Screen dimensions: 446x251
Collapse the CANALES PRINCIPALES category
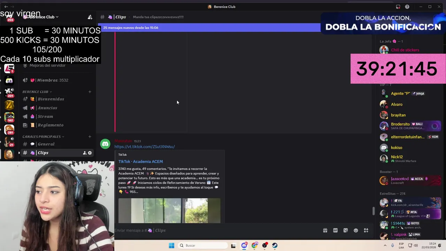point(43,137)
